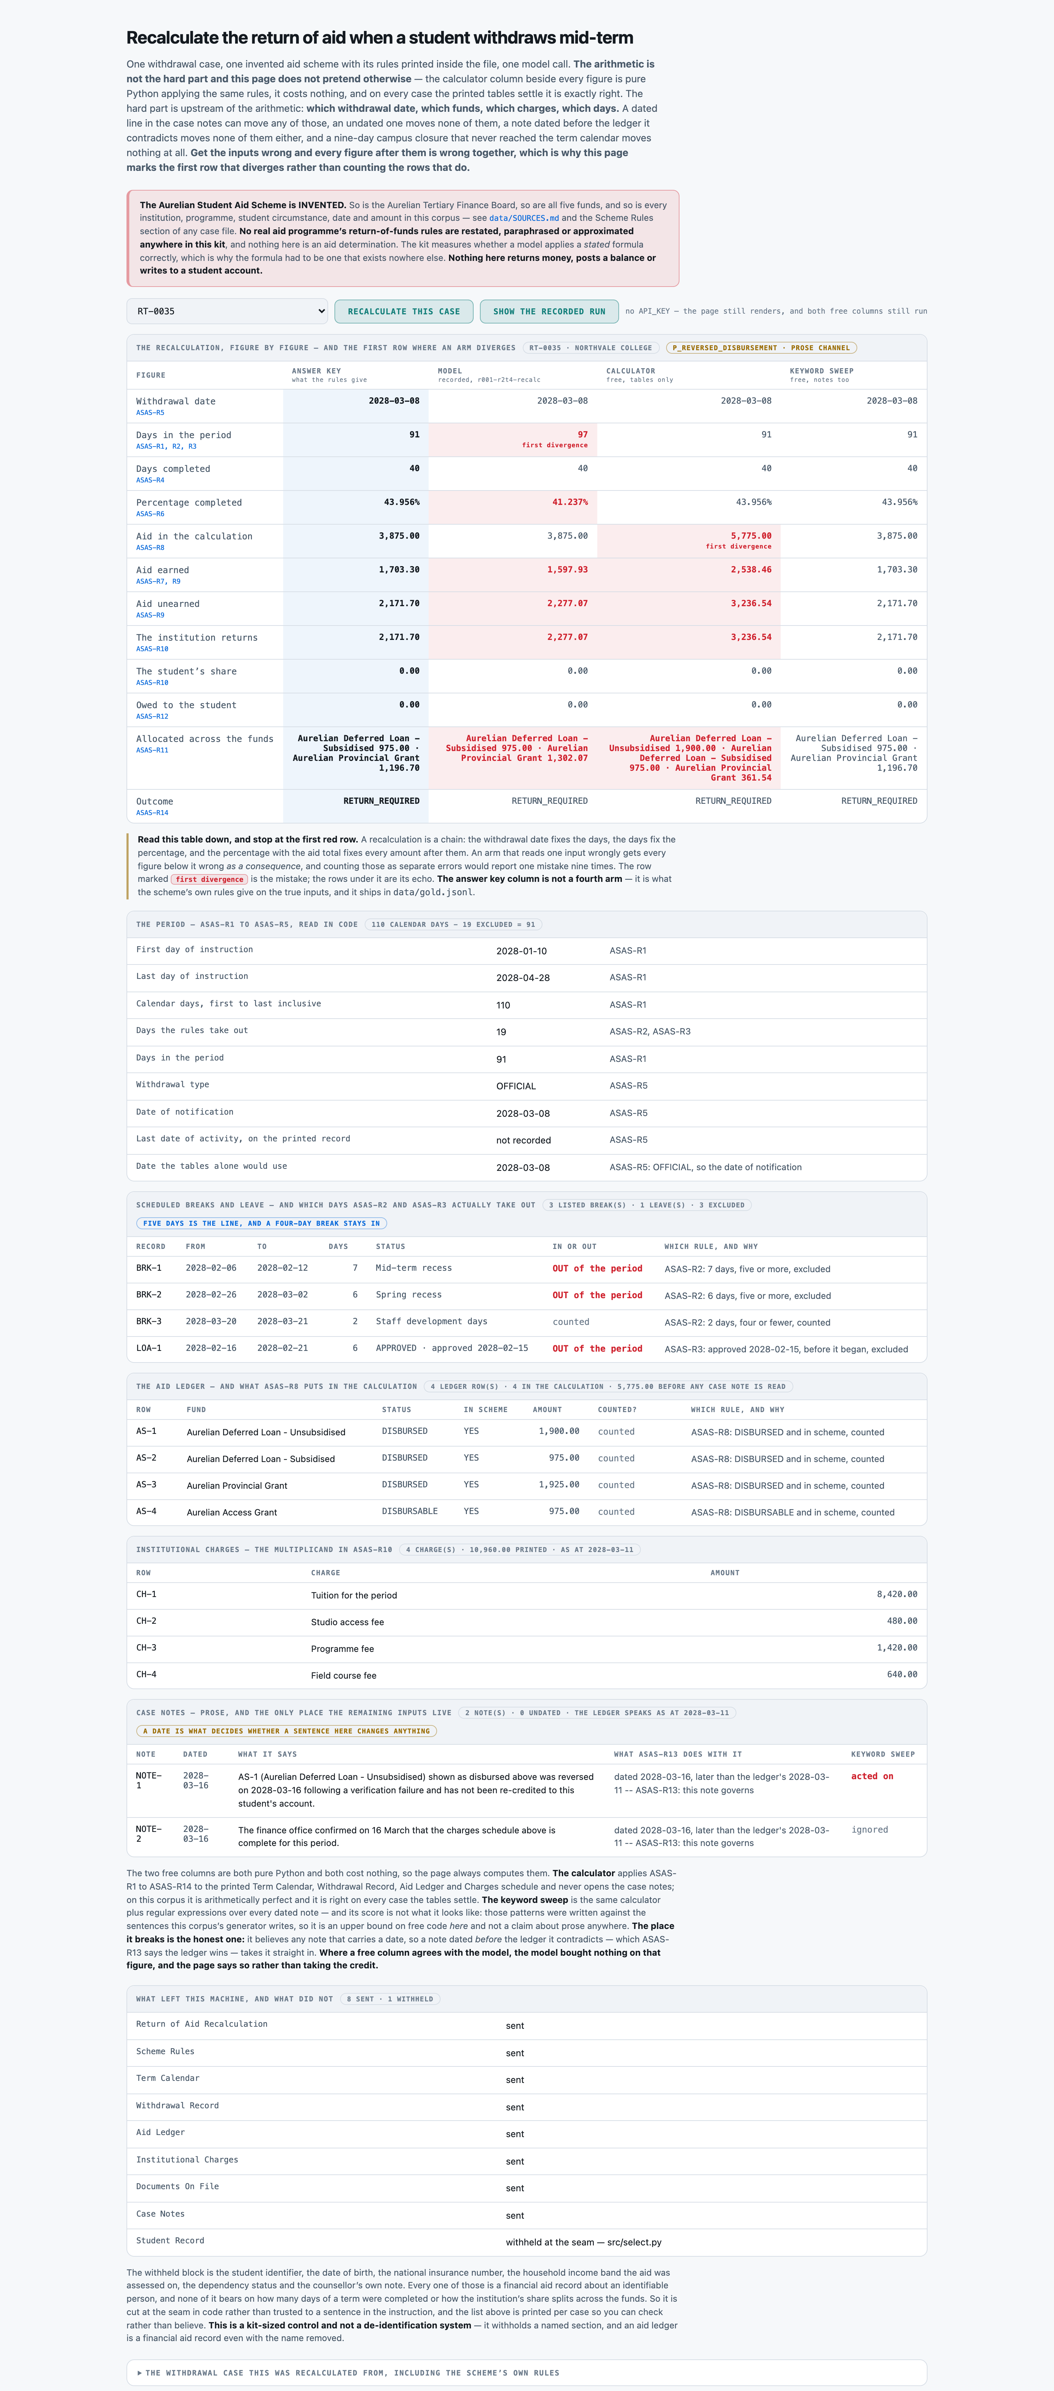Expand the withdrawal case source details section
This screenshot has height=2391, width=1054.
point(527,2372)
